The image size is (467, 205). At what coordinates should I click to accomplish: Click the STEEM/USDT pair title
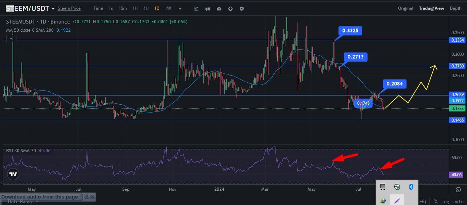(27, 8)
